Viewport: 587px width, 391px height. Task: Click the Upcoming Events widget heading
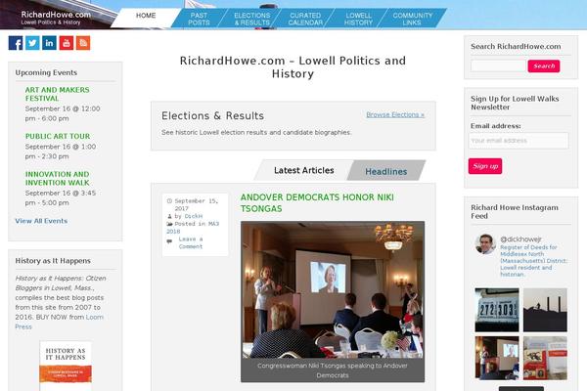46,72
